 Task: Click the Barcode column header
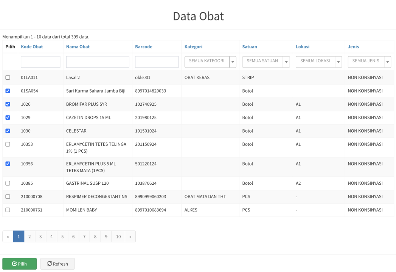pos(144,47)
